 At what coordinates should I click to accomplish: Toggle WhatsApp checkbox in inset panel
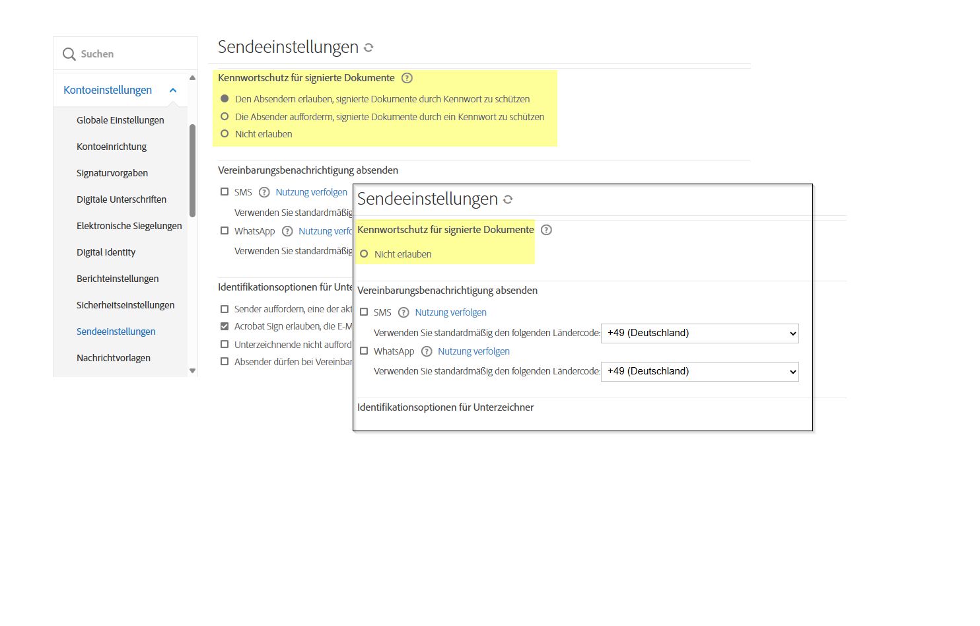coord(364,351)
